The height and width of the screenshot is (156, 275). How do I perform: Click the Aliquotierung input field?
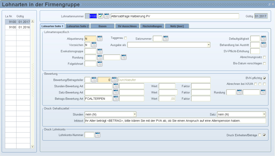tap(90, 38)
